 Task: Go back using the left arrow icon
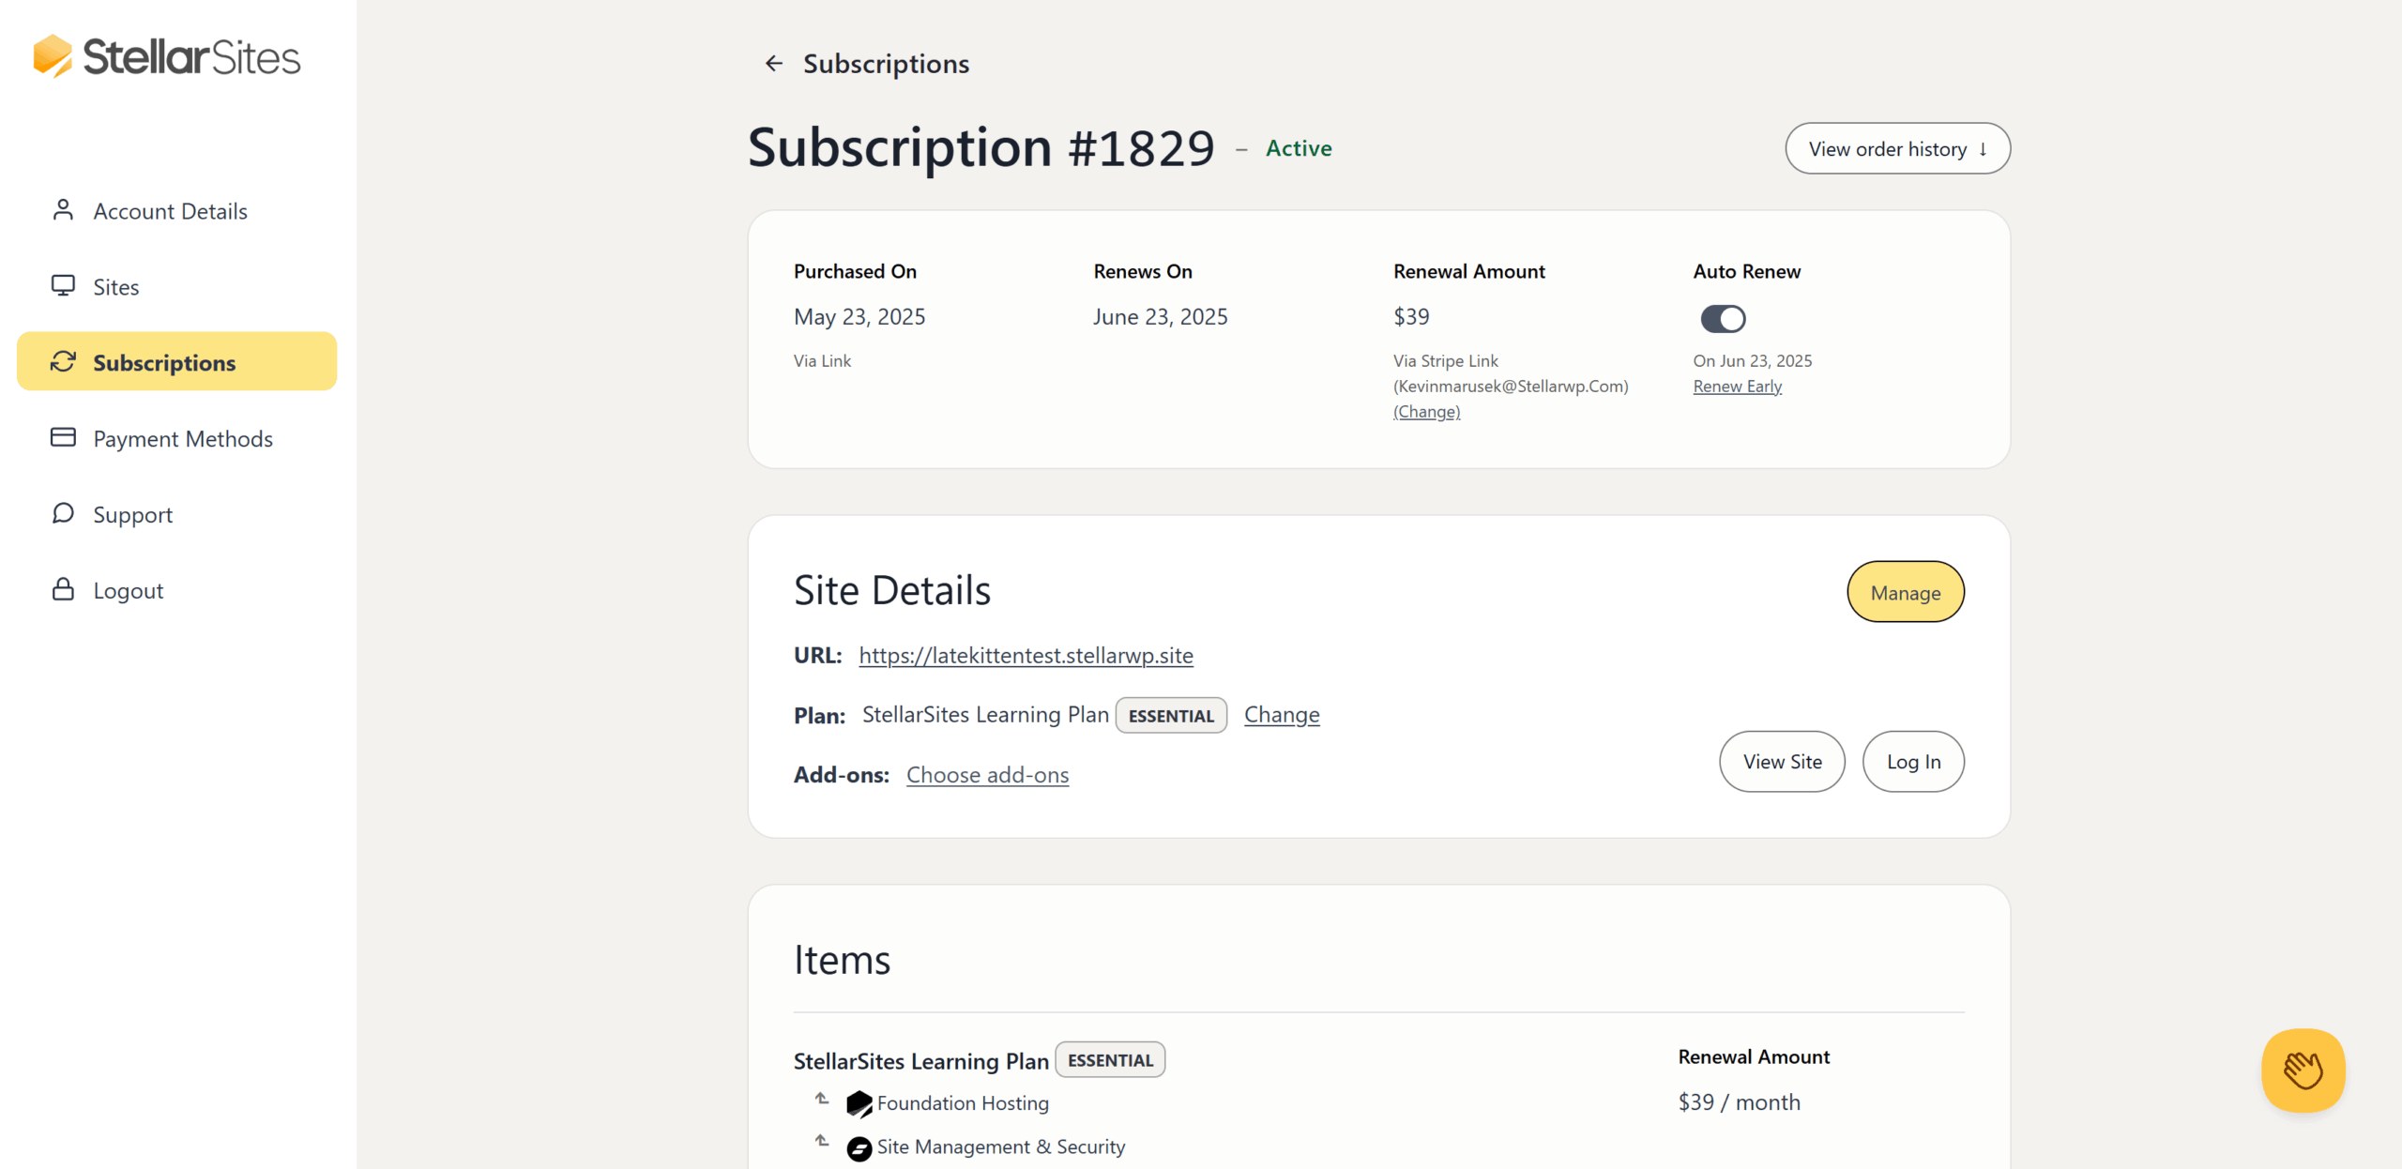coord(773,63)
